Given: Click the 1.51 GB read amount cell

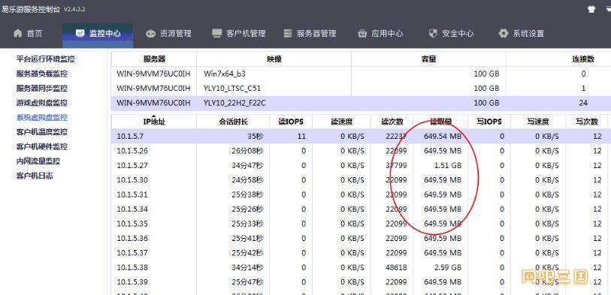Looking at the screenshot, I should click(x=448, y=165).
